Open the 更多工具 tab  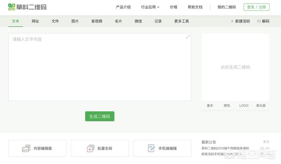click(x=181, y=21)
